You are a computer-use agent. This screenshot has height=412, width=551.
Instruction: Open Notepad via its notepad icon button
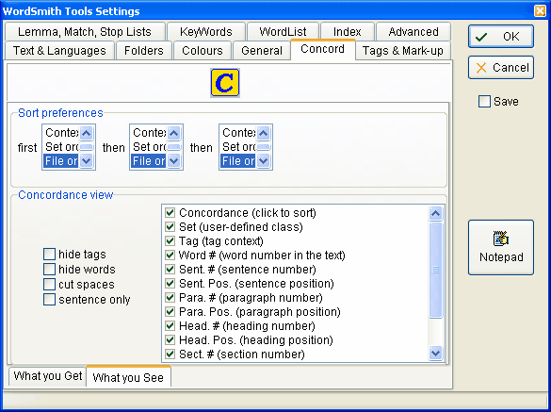(x=501, y=247)
